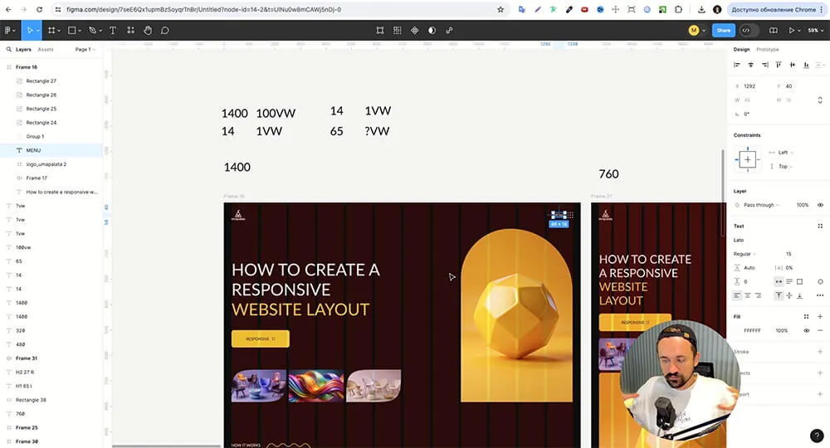The height and width of the screenshot is (448, 830).
Task: Open font weight Regular dropdown
Action: [745, 254]
